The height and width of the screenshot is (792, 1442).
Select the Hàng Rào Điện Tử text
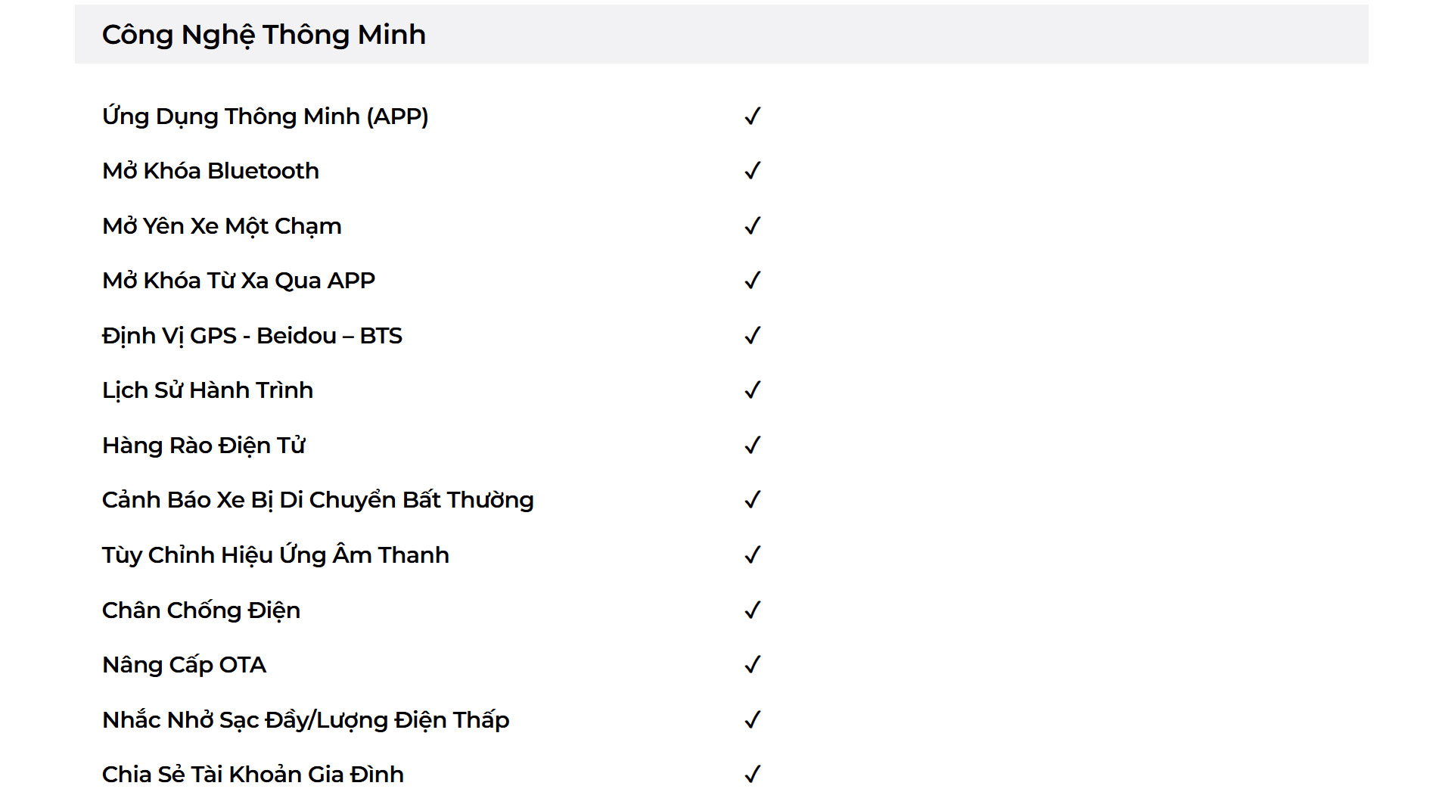(204, 445)
